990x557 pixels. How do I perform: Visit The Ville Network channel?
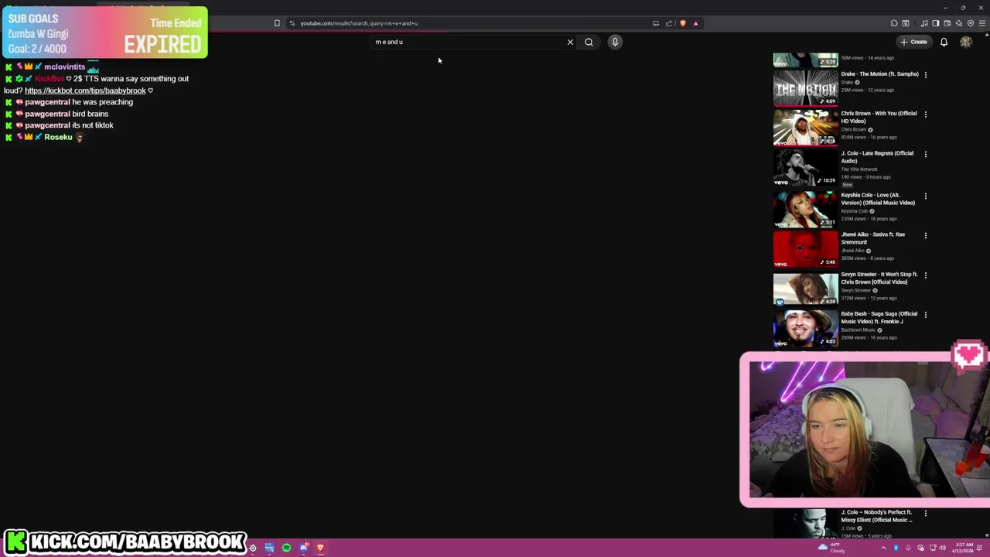859,169
